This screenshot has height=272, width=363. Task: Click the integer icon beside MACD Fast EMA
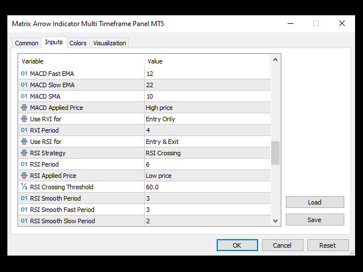pyautogui.click(x=24, y=74)
